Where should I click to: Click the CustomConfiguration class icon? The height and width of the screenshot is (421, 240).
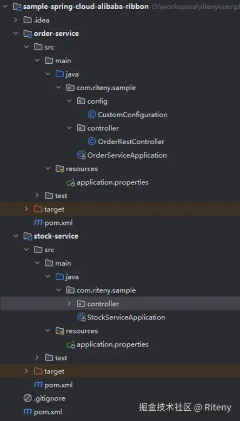[92, 115]
